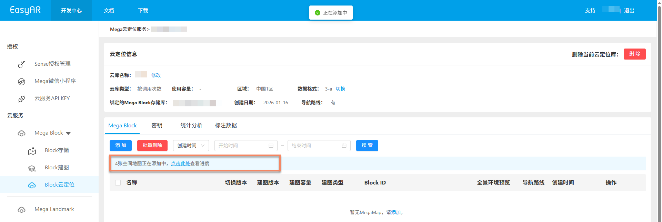The width and height of the screenshot is (662, 222).
Task: Open the 创建时间 filter dropdown
Action: 191,146
